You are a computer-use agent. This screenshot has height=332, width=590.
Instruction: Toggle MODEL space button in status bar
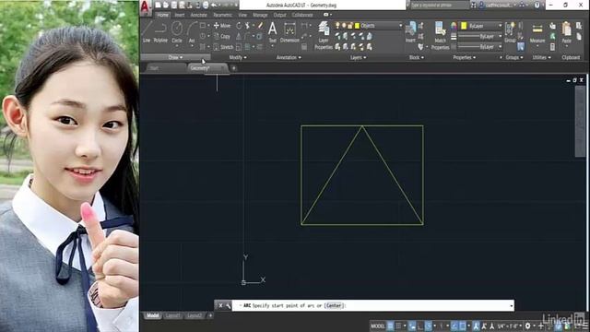coord(378,326)
